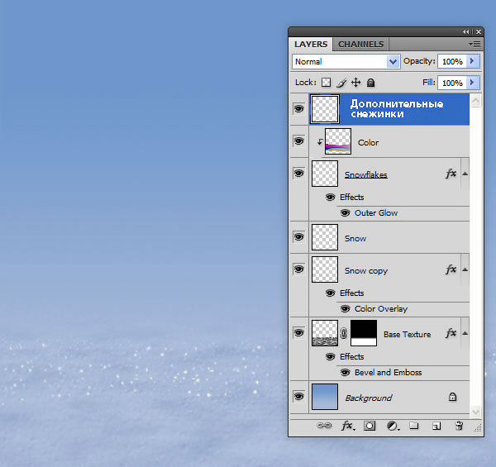This screenshot has width=496, height=467.
Task: Open the add layer style fx button
Action: pos(348,426)
